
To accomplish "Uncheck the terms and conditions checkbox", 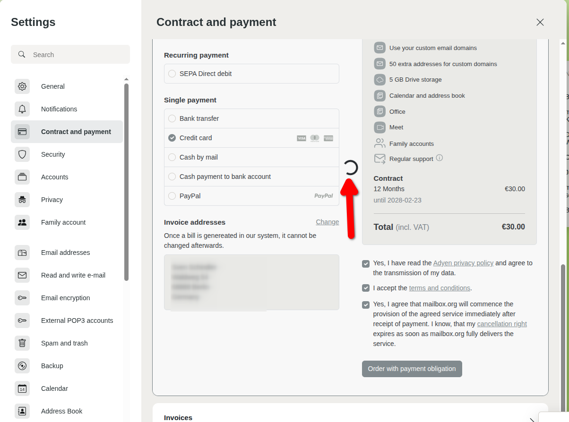I will (x=366, y=288).
